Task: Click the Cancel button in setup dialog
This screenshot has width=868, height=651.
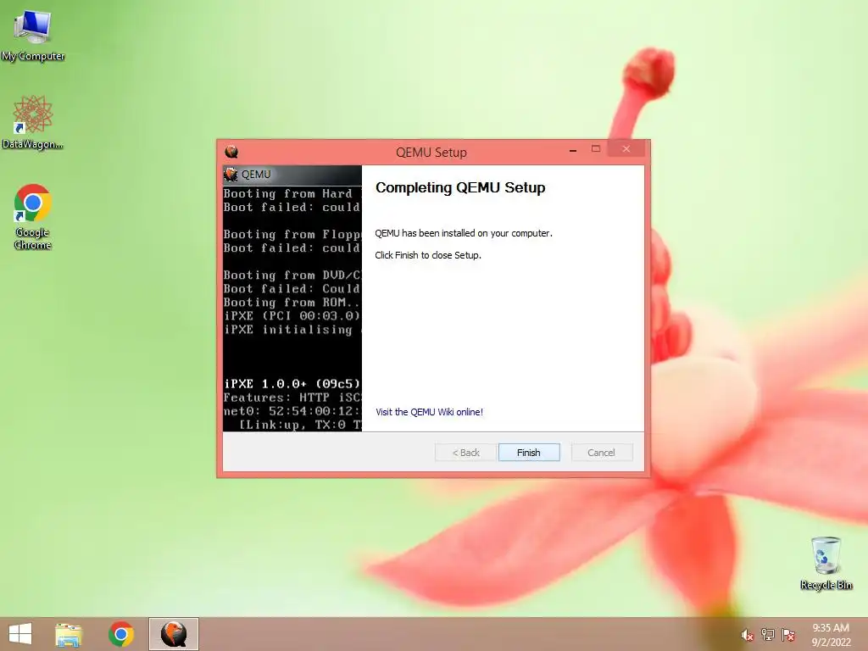Action: coord(601,453)
